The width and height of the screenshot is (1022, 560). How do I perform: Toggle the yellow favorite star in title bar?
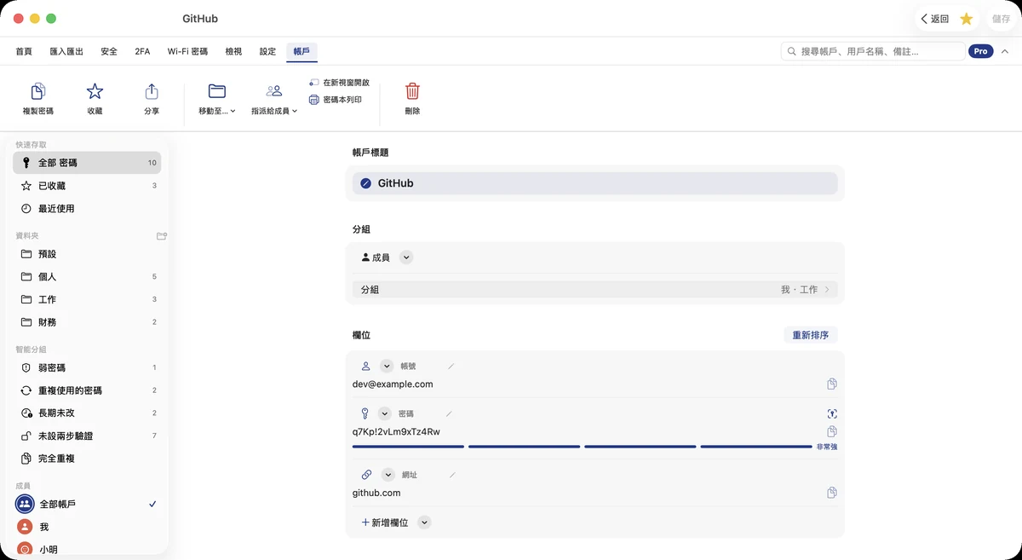tap(967, 19)
